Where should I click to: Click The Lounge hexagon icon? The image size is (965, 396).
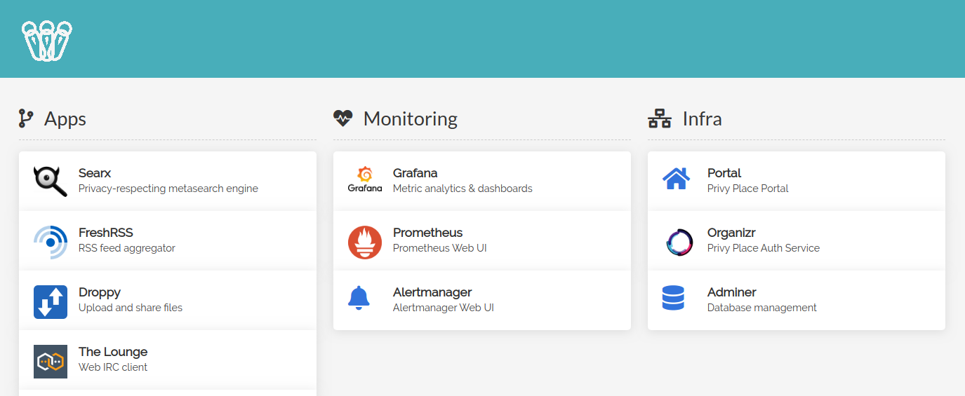[51, 362]
